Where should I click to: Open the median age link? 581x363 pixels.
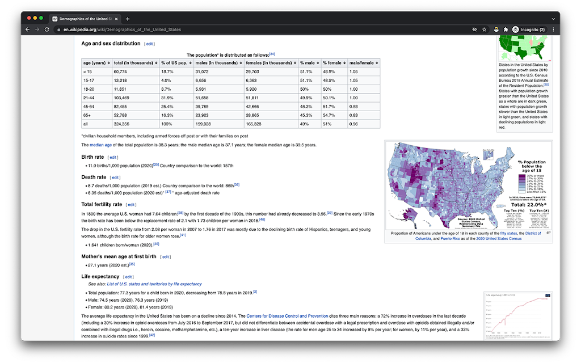pos(100,145)
